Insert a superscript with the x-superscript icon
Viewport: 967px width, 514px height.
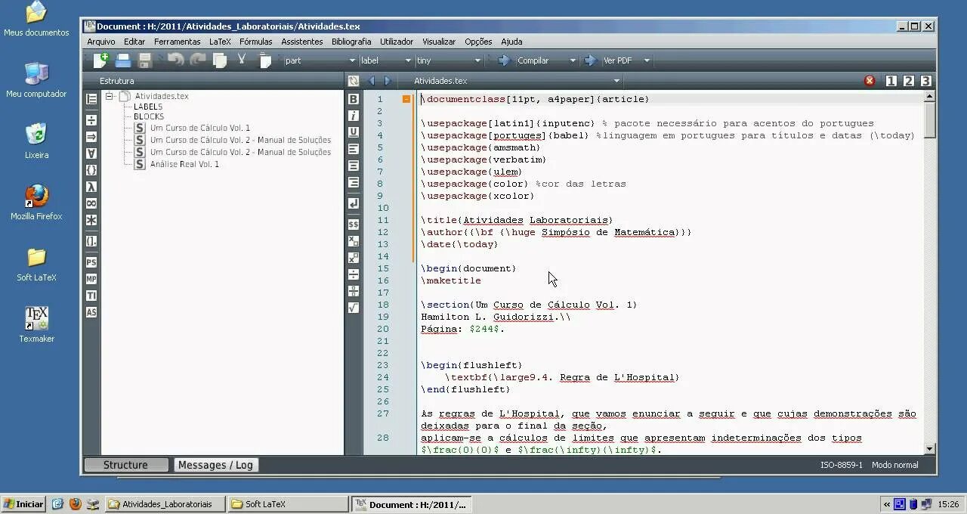(353, 258)
